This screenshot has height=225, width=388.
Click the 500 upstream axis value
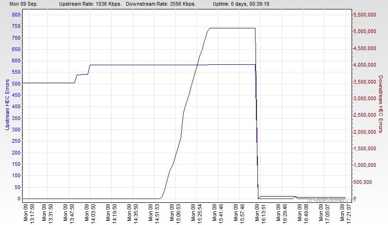pyautogui.click(x=16, y=84)
